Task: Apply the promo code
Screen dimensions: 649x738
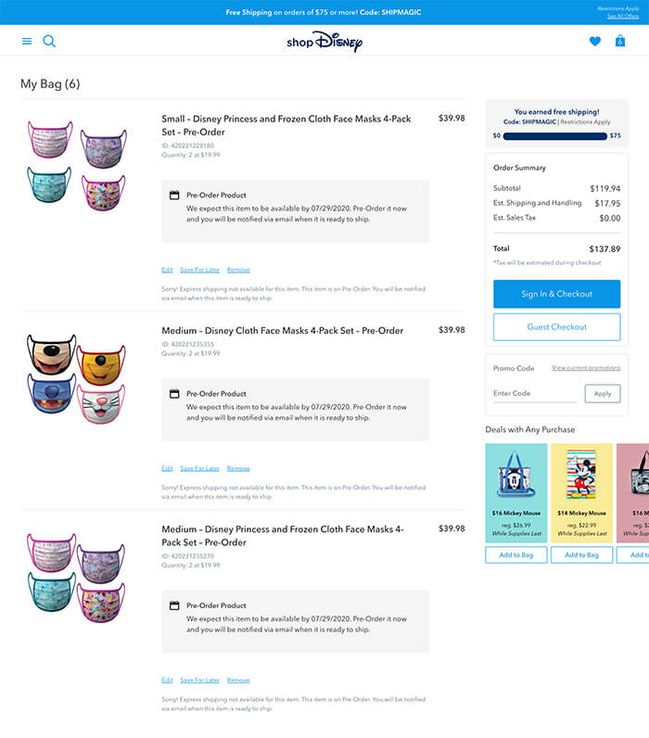Action: (x=602, y=393)
